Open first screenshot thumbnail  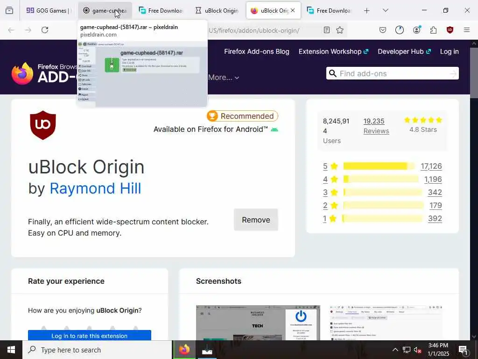pos(258,323)
